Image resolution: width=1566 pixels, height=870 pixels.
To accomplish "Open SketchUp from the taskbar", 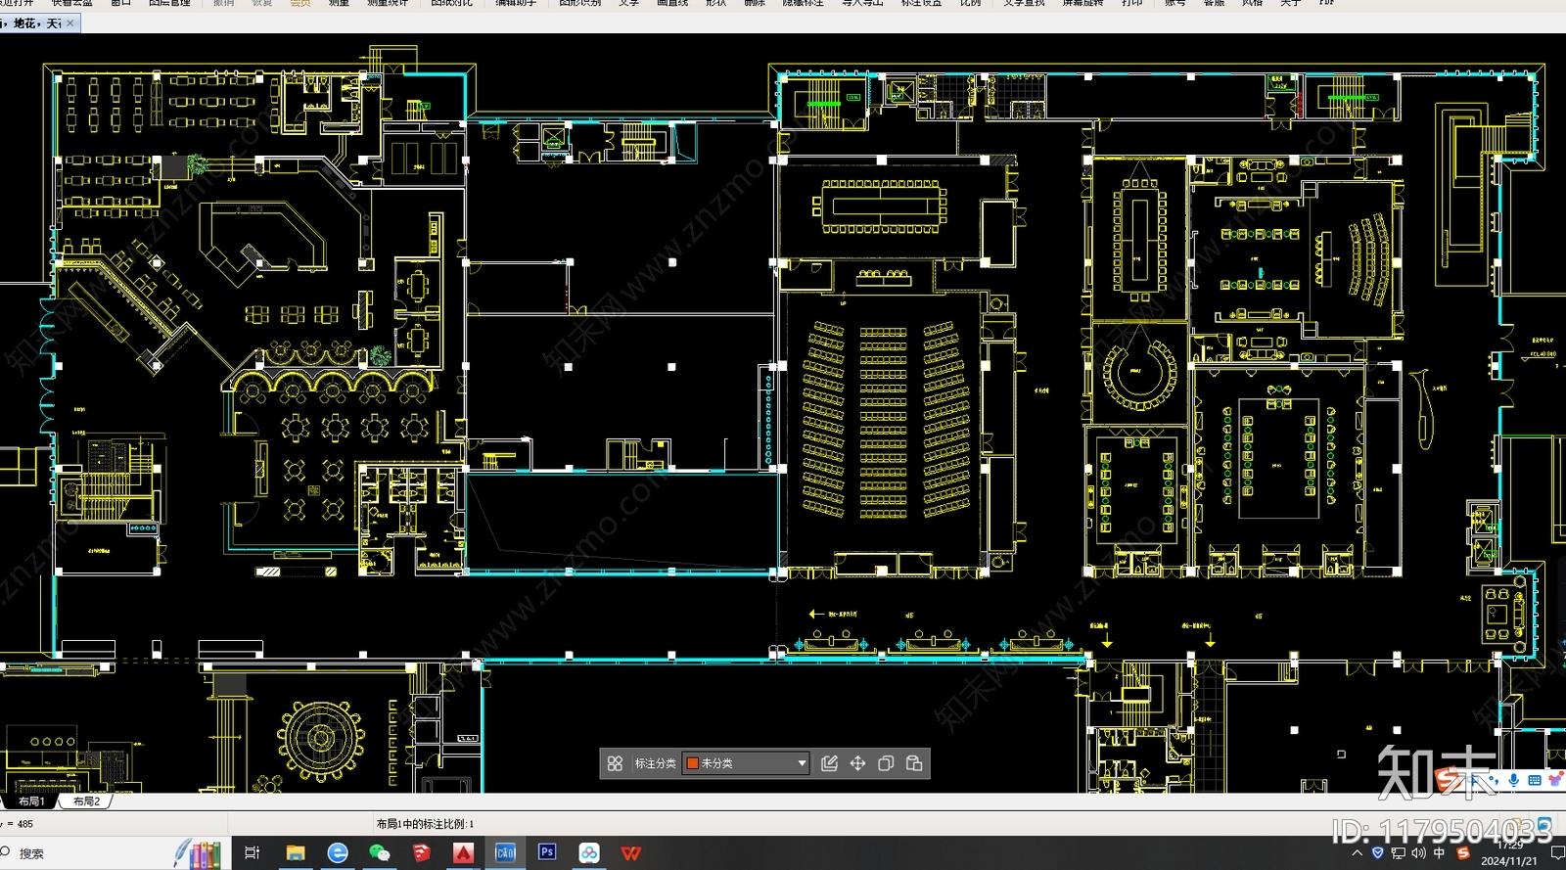I will [422, 853].
